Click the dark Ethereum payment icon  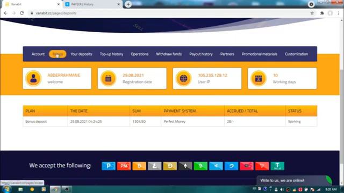click(x=185, y=166)
